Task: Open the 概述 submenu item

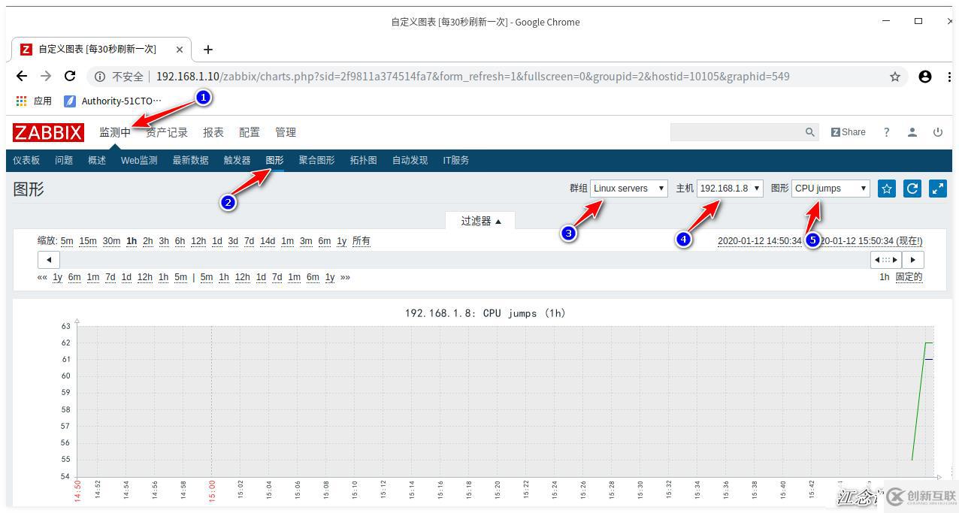Action: [x=97, y=161]
